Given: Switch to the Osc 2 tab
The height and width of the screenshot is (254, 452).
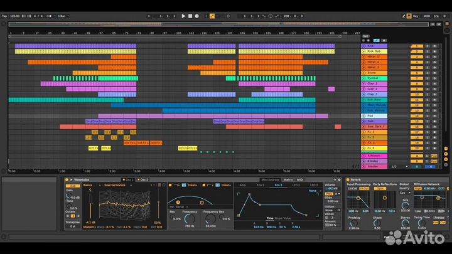Looking at the screenshot, I should (144, 179).
